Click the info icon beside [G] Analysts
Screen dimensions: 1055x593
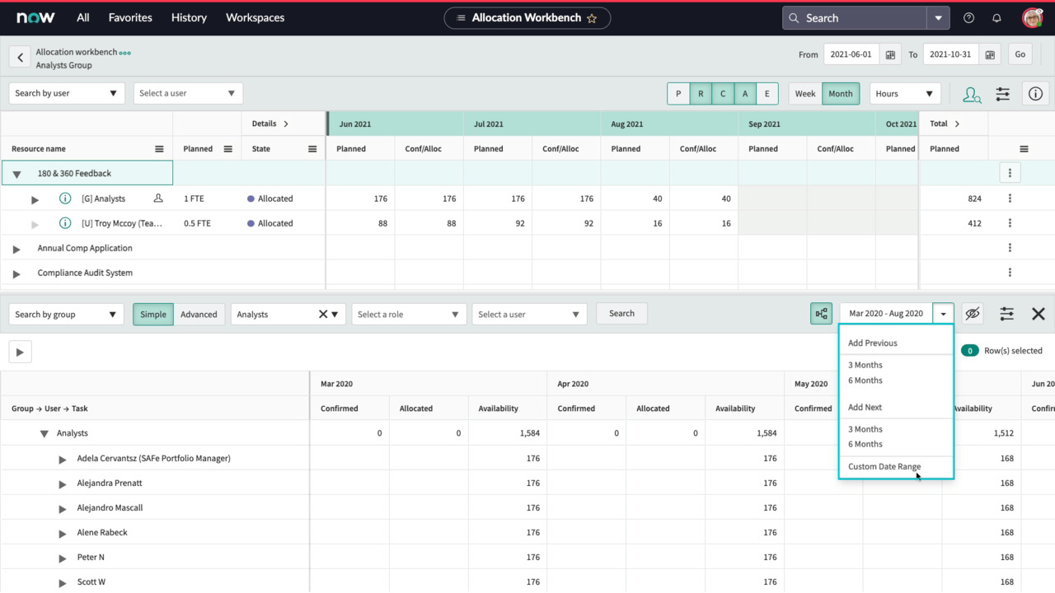tap(65, 198)
